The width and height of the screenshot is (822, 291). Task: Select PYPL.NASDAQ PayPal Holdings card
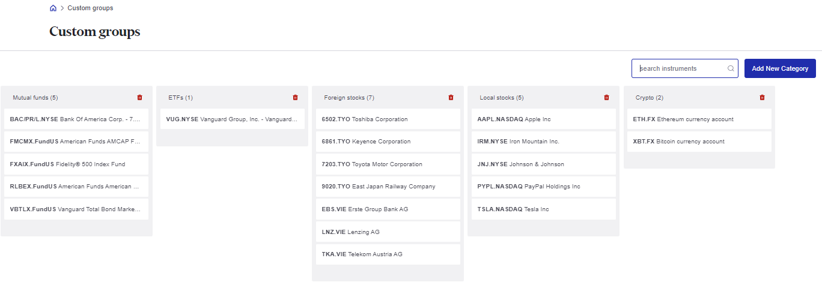544,187
